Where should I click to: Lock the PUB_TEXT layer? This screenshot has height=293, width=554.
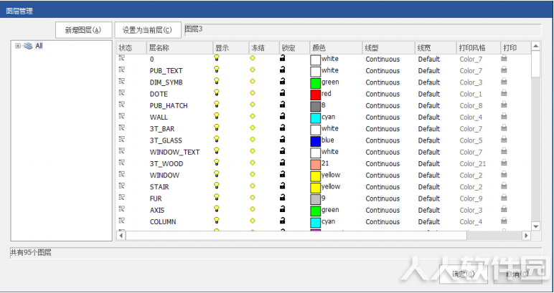pos(282,69)
